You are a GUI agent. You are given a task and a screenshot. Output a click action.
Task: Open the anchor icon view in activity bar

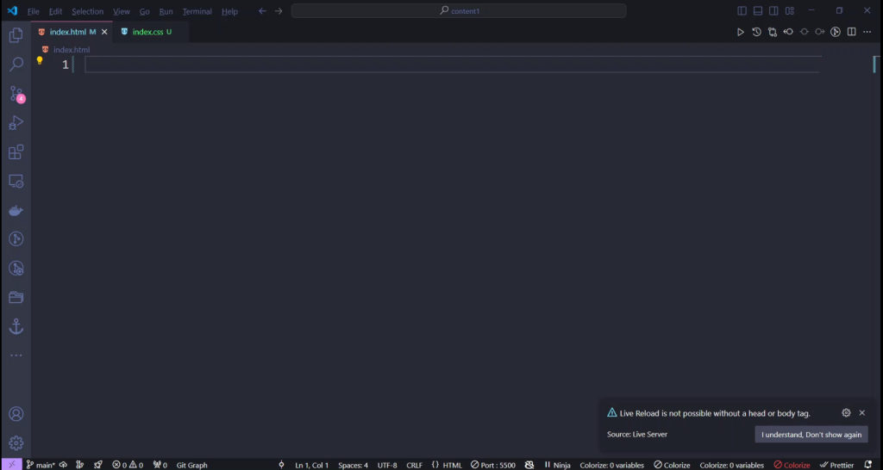[x=16, y=326]
